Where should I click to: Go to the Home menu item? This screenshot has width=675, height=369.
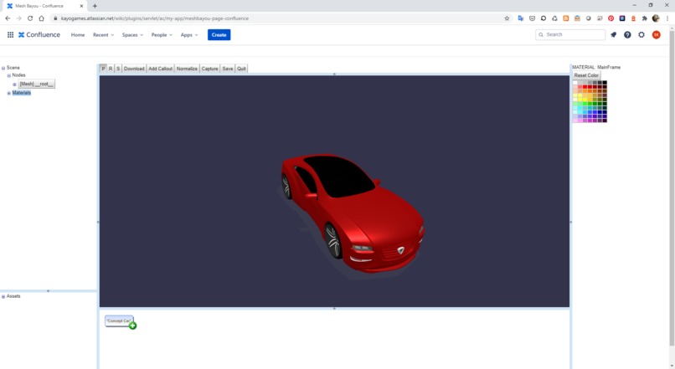(78, 35)
